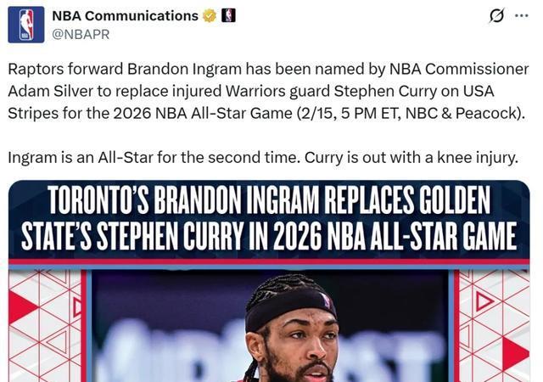Screen dimensions: 543x382
Task: Click the NBA logo profile avatar
Action: coord(26,25)
